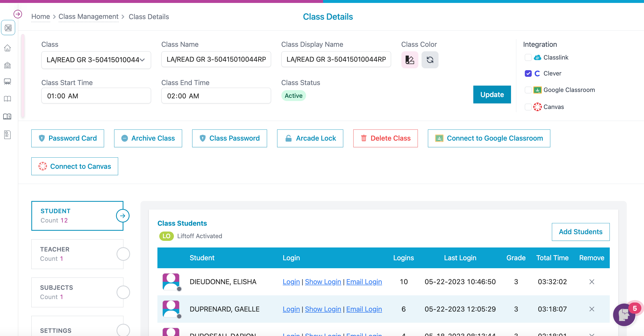Open the TEACHER Count 1 tab

[77, 254]
